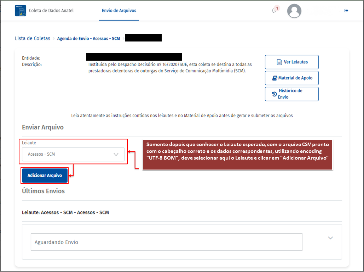Click the Entidade label
This screenshot has height=272, width=364.
(31, 58)
